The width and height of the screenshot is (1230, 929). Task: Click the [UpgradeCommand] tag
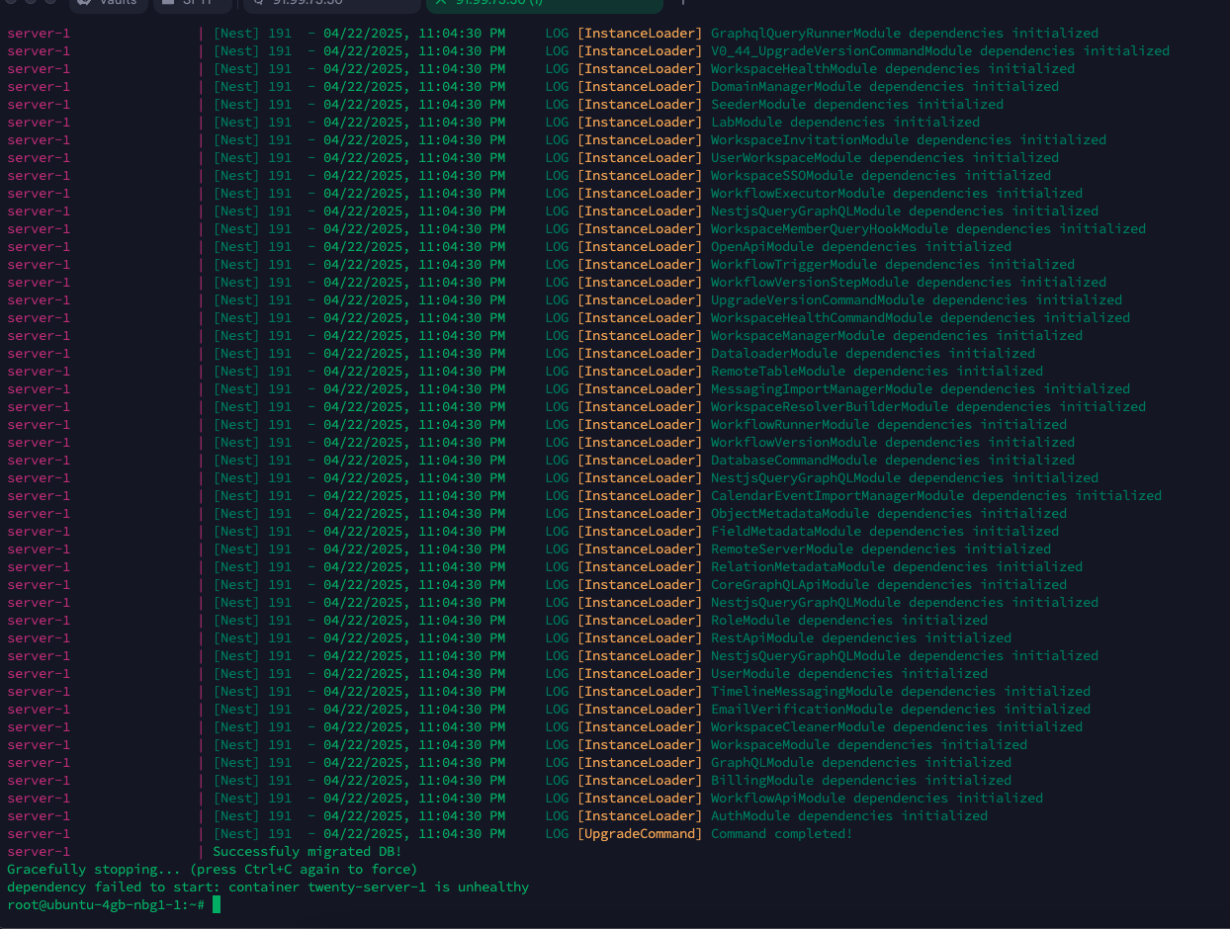[x=640, y=834]
